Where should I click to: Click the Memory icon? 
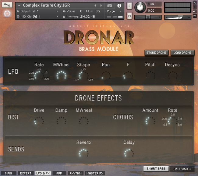(x=64, y=17)
